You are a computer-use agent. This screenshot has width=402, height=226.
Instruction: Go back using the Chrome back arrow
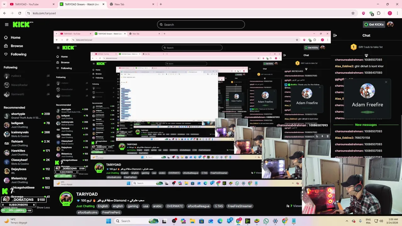[4, 13]
